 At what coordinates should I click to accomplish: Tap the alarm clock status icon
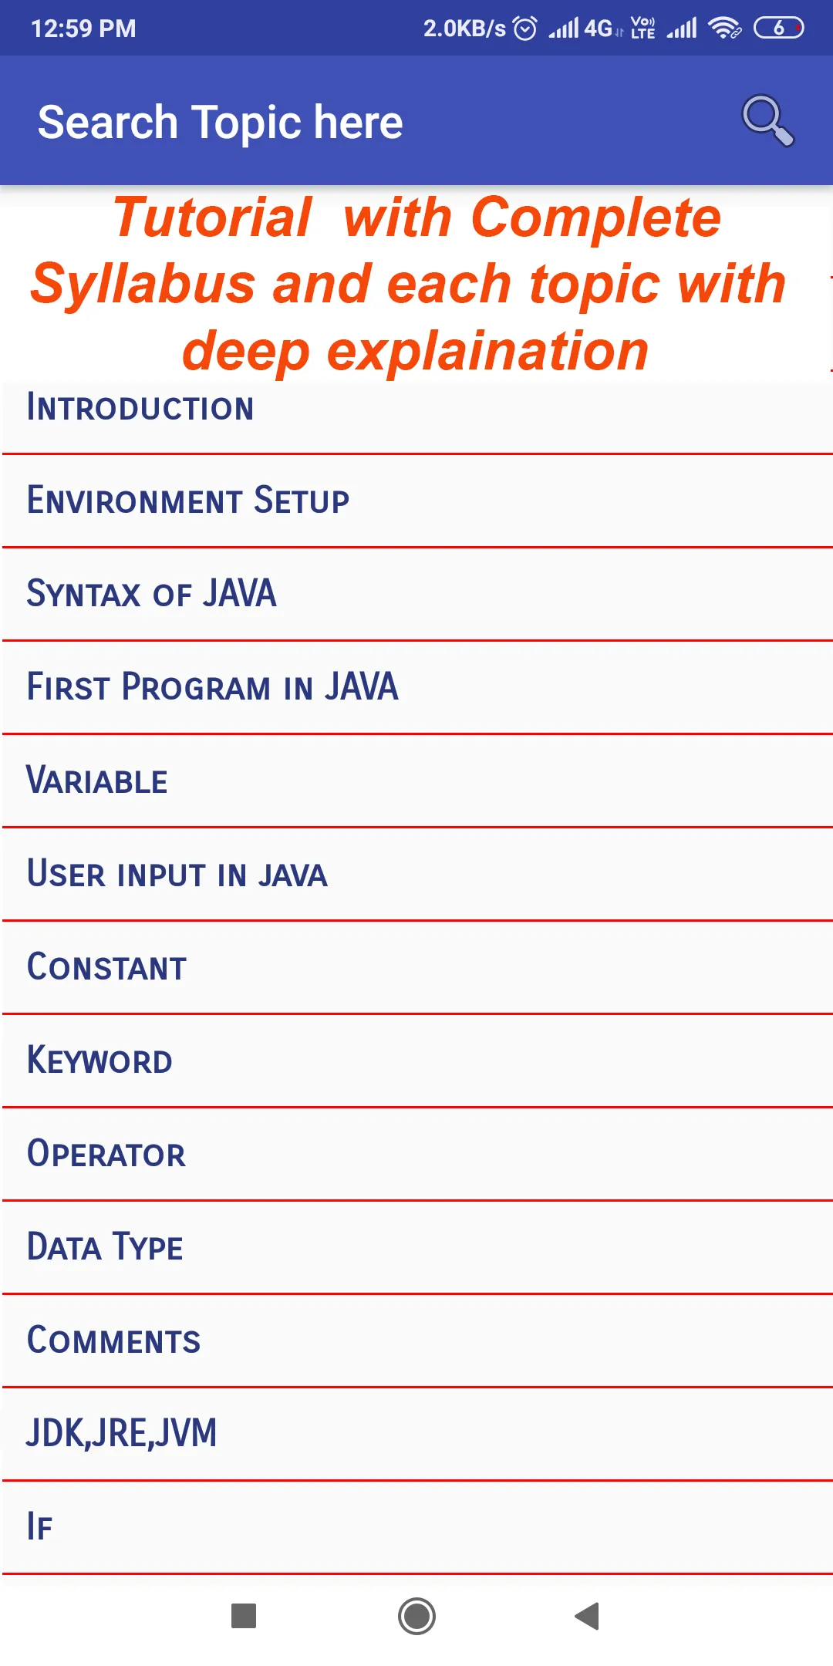pos(525,29)
